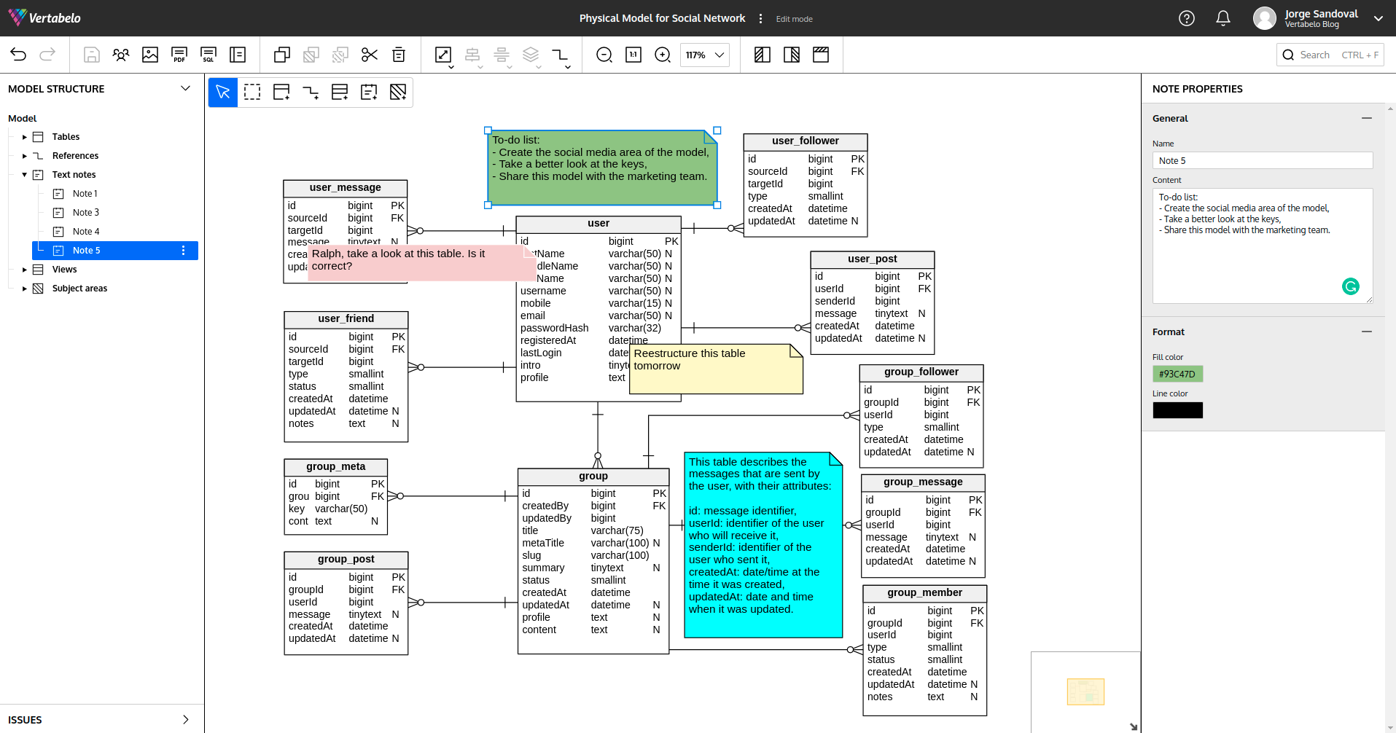1396x733 pixels.
Task: Collapse the General section
Action: [1367, 118]
